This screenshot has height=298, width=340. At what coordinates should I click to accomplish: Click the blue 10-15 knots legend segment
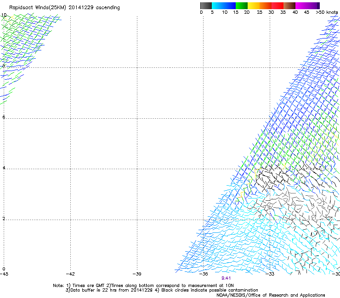tap(230, 6)
